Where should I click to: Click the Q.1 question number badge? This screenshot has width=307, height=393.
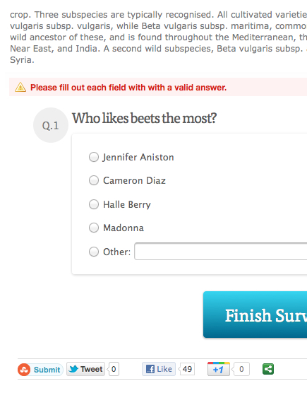pos(51,125)
